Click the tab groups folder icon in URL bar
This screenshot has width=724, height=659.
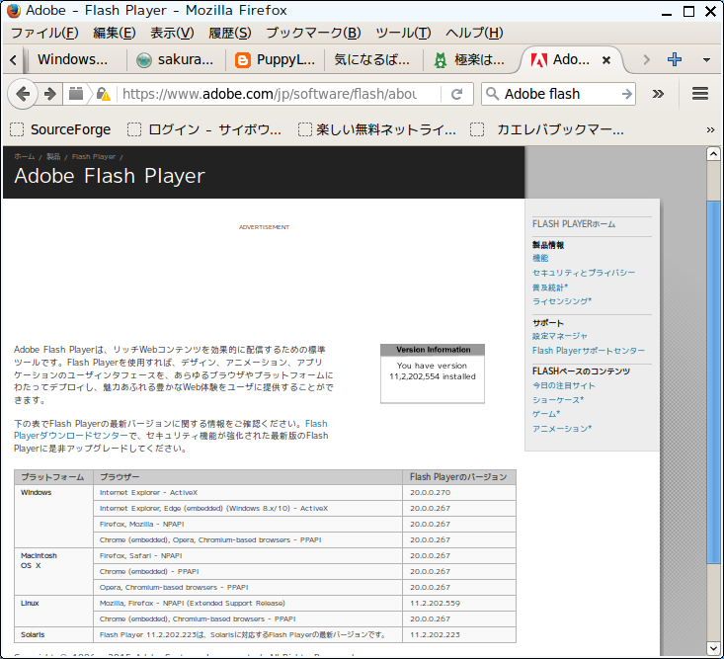pos(76,94)
